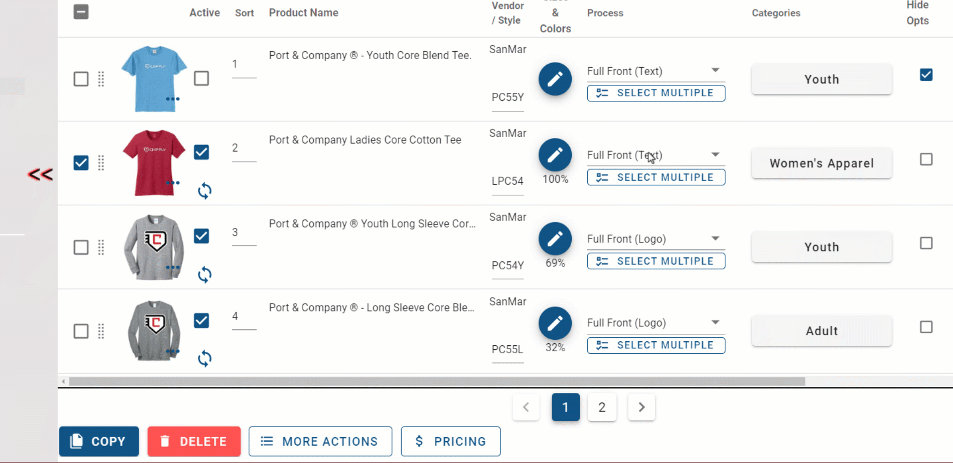Viewport: 953px width, 463px height.
Task: Click the Copy button
Action: (x=99, y=441)
